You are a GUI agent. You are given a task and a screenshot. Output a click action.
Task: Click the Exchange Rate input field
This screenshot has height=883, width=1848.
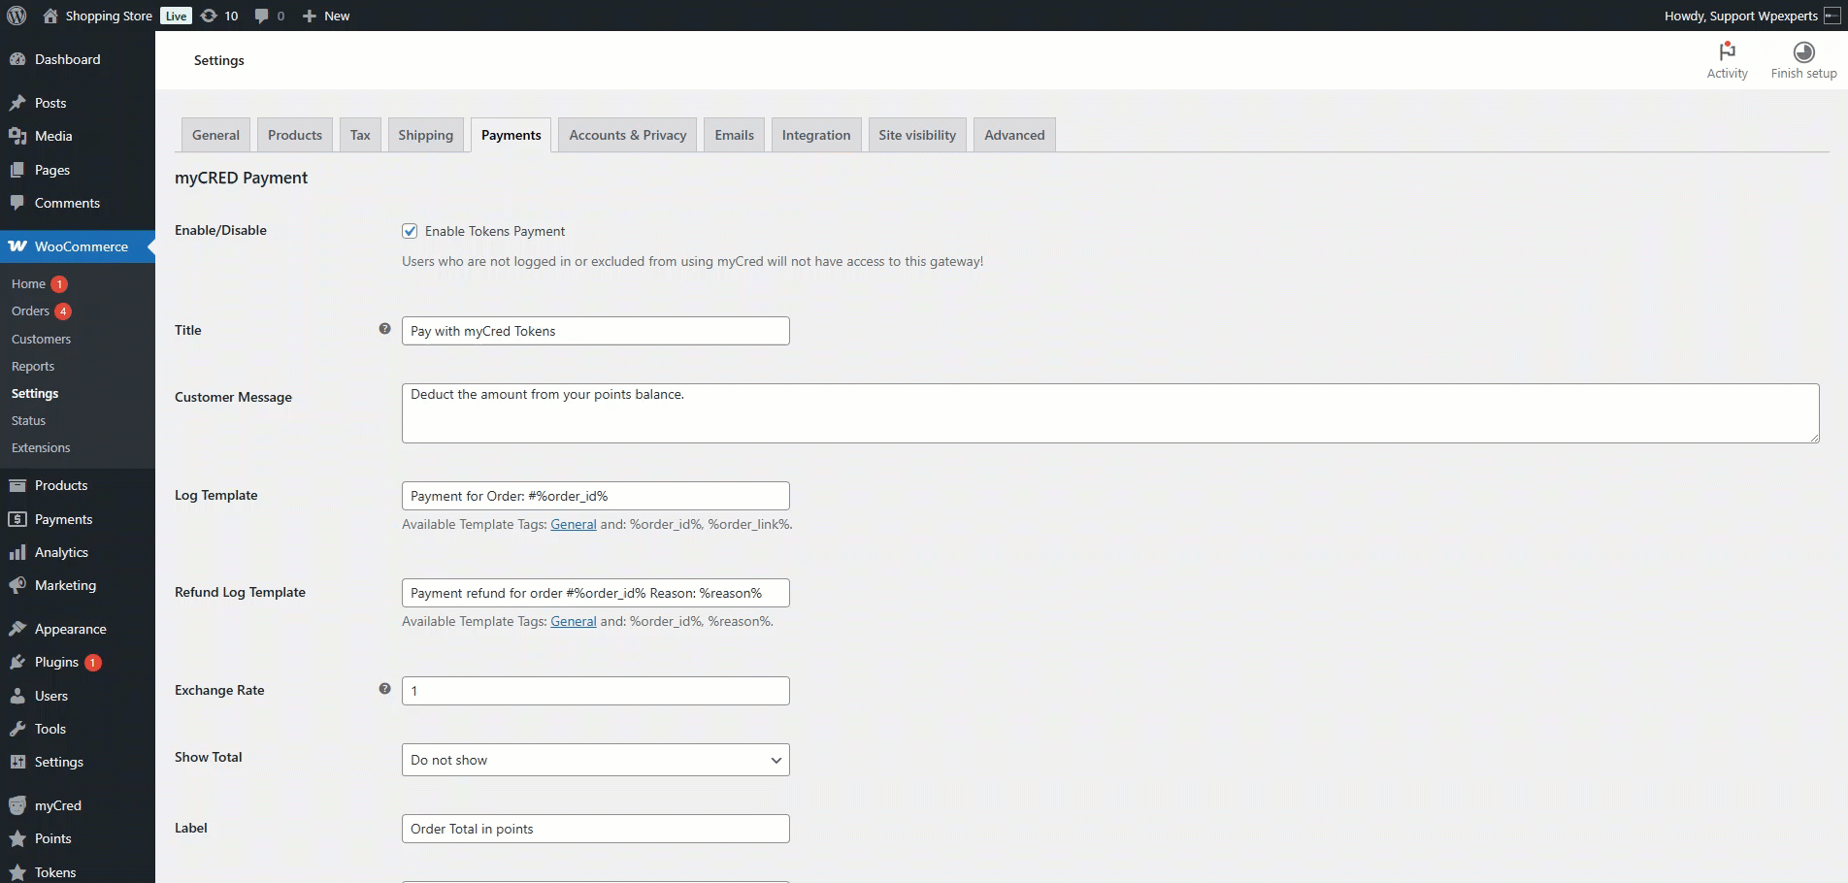(x=595, y=691)
